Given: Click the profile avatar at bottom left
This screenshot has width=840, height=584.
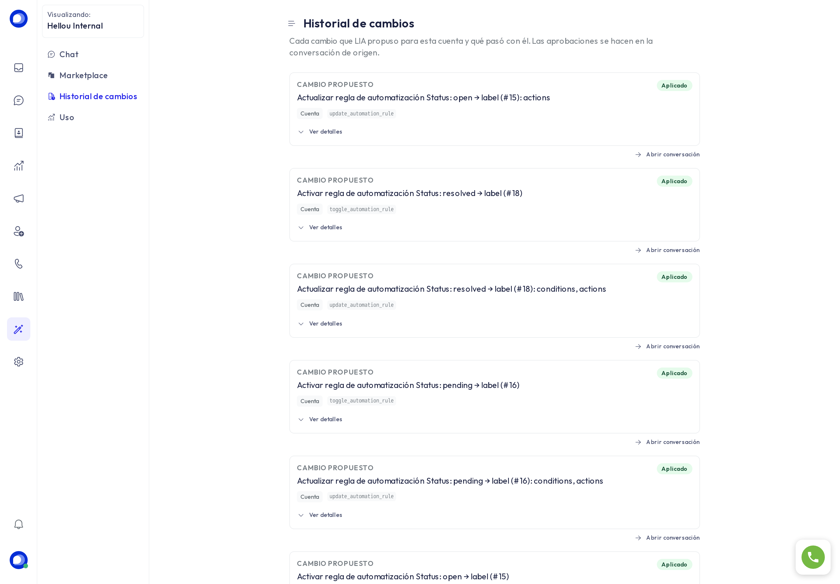Looking at the screenshot, I should (19, 560).
